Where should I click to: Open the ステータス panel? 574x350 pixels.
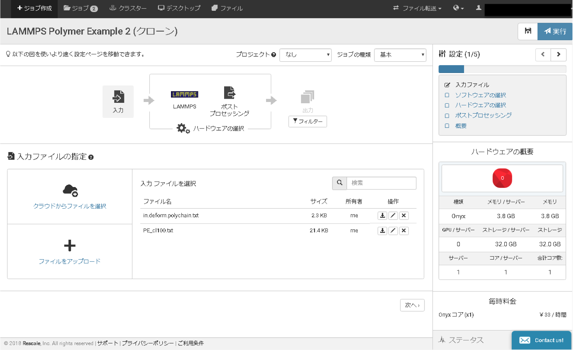click(462, 340)
